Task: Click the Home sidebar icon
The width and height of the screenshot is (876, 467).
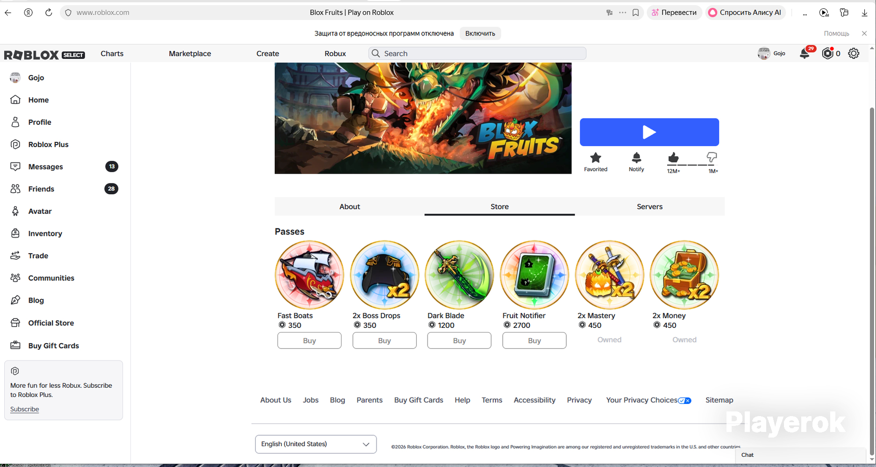Action: click(x=15, y=99)
